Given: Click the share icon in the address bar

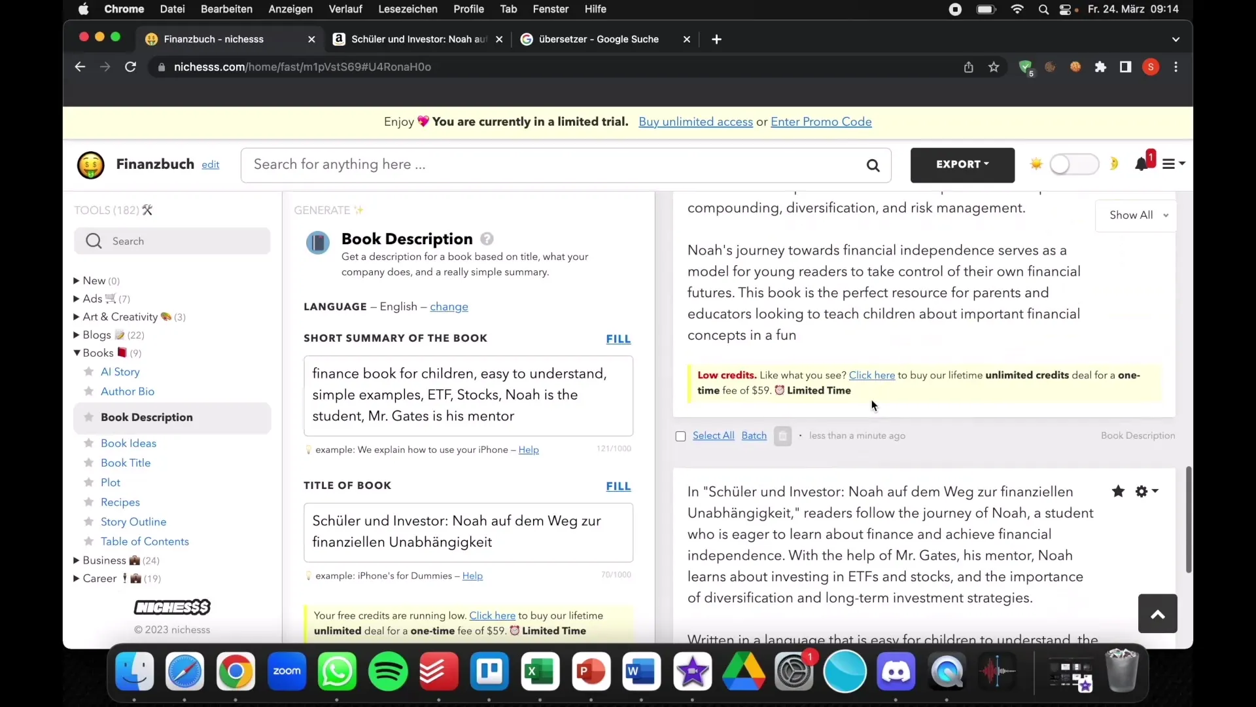Looking at the screenshot, I should 968,67.
